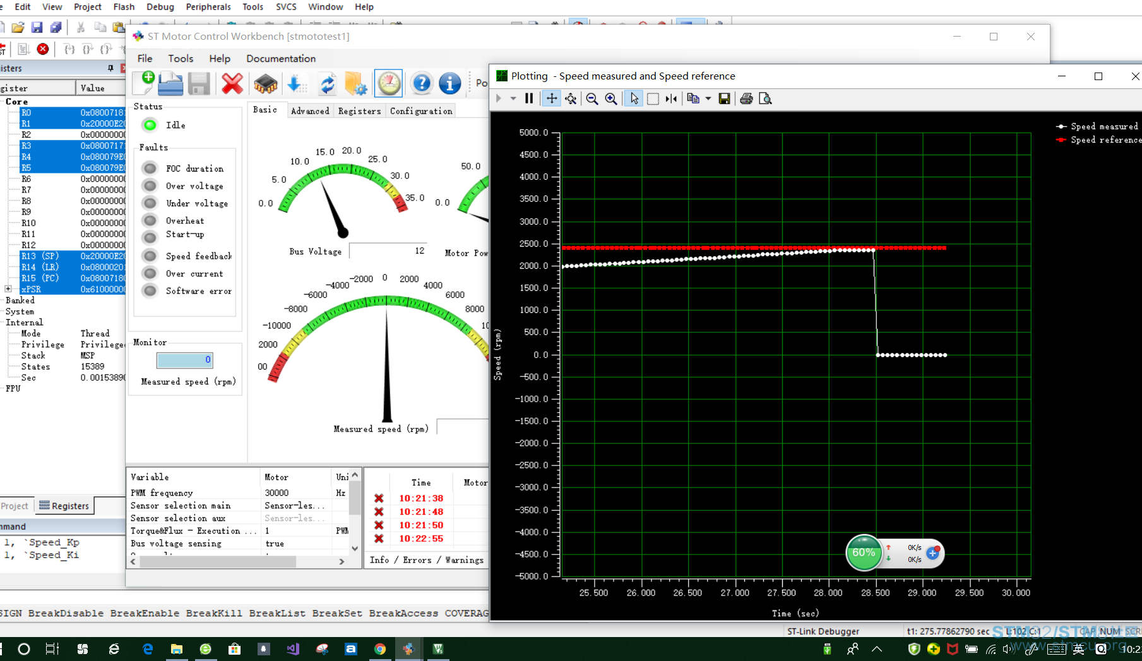Click the New Project icon in Motor Control Workbench
Screen dimensions: 1142x661
pos(145,83)
